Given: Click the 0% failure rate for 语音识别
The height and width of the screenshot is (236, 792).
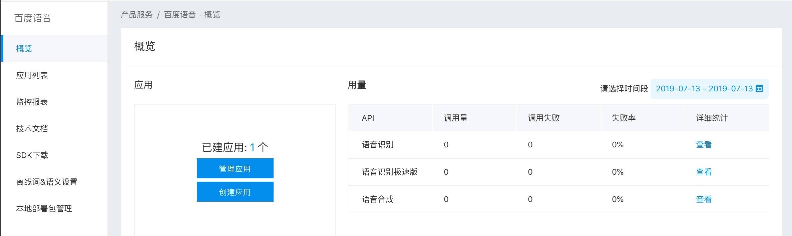Looking at the screenshot, I should tap(618, 144).
